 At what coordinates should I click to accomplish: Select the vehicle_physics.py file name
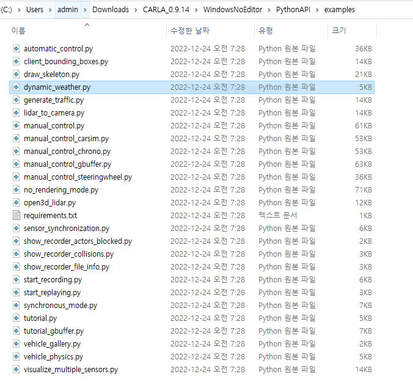point(54,357)
